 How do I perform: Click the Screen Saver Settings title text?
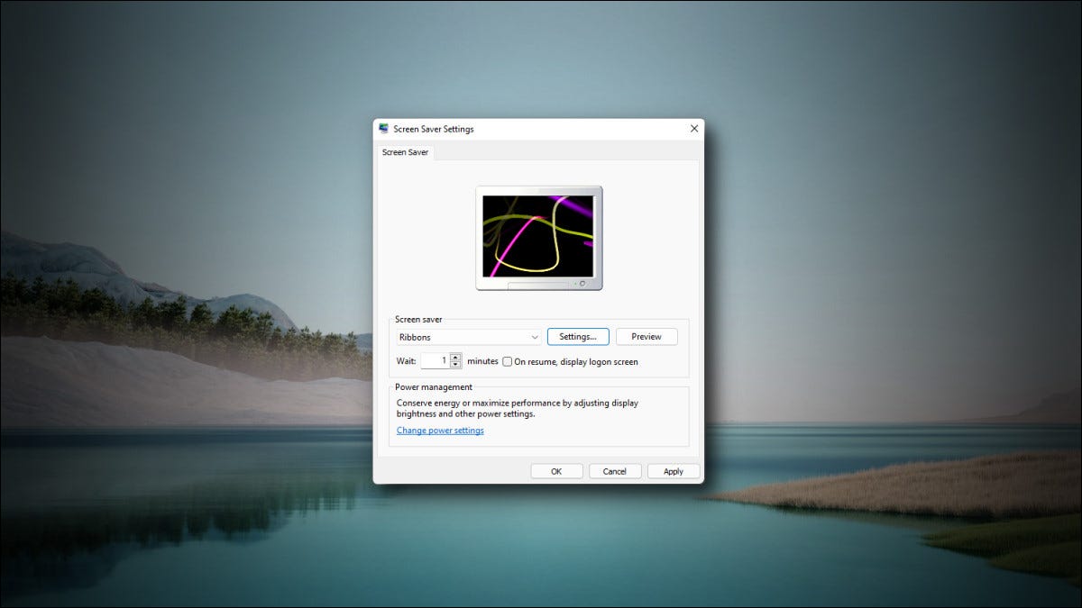434,129
